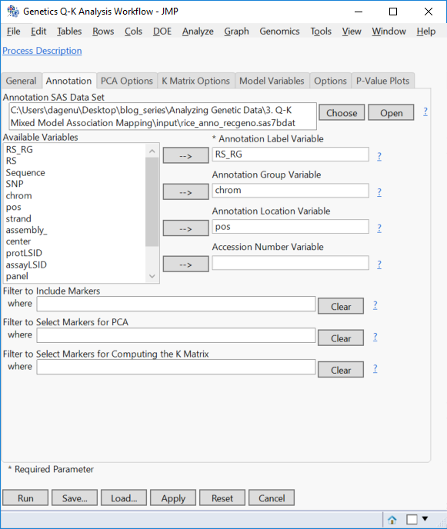
Task: Open help for Accession Number Variable
Action: 379,264
